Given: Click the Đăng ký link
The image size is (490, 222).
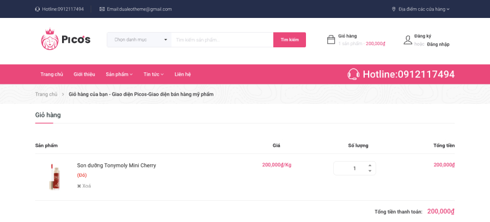Looking at the screenshot, I should [423, 36].
